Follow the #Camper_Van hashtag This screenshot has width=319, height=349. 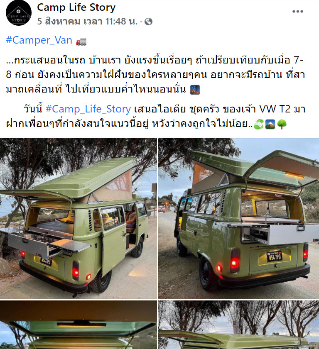click(x=39, y=40)
